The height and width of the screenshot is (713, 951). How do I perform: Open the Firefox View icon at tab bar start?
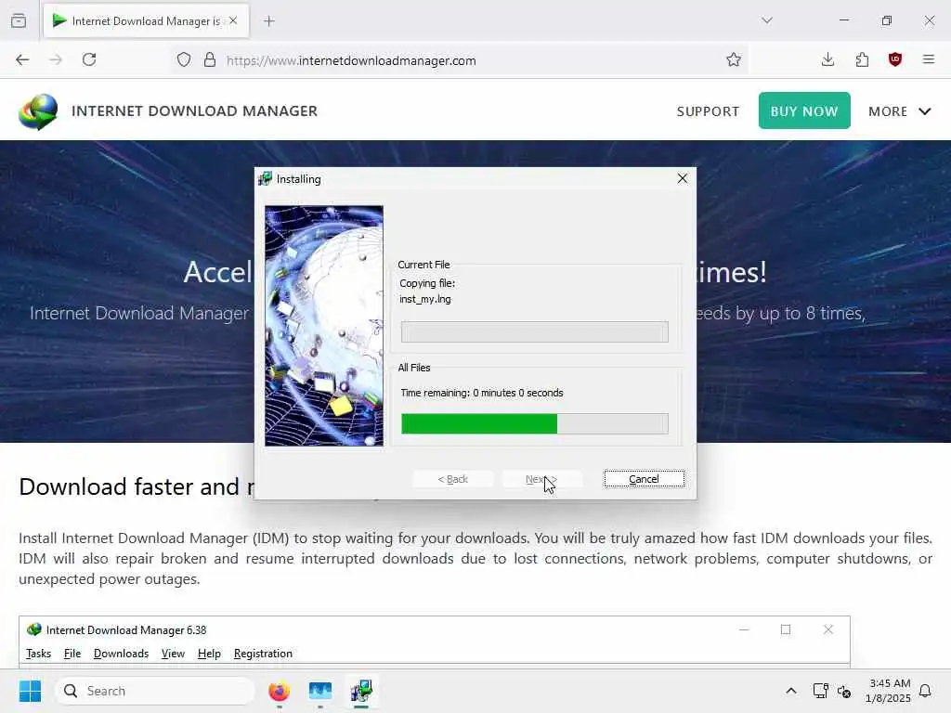pos(19,20)
